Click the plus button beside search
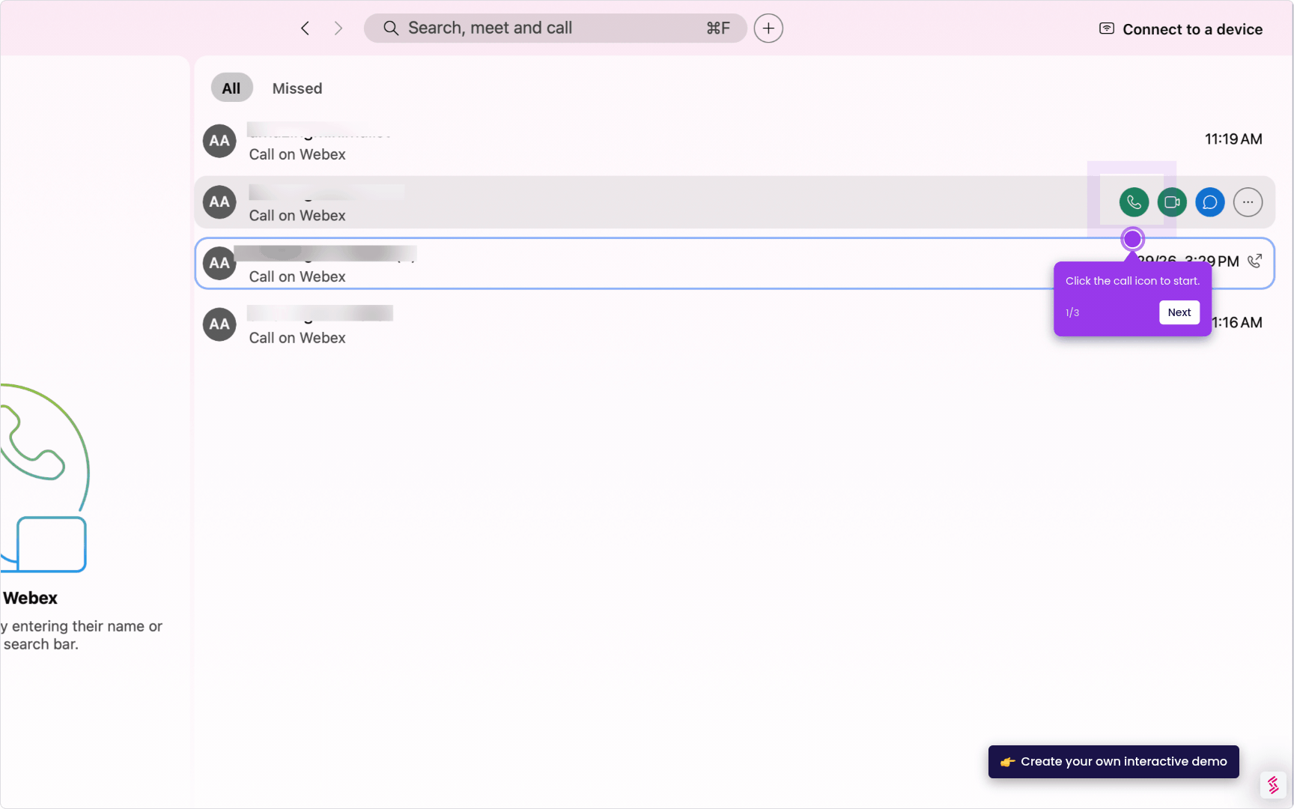Screen dimensions: 1294x809 [768, 28]
